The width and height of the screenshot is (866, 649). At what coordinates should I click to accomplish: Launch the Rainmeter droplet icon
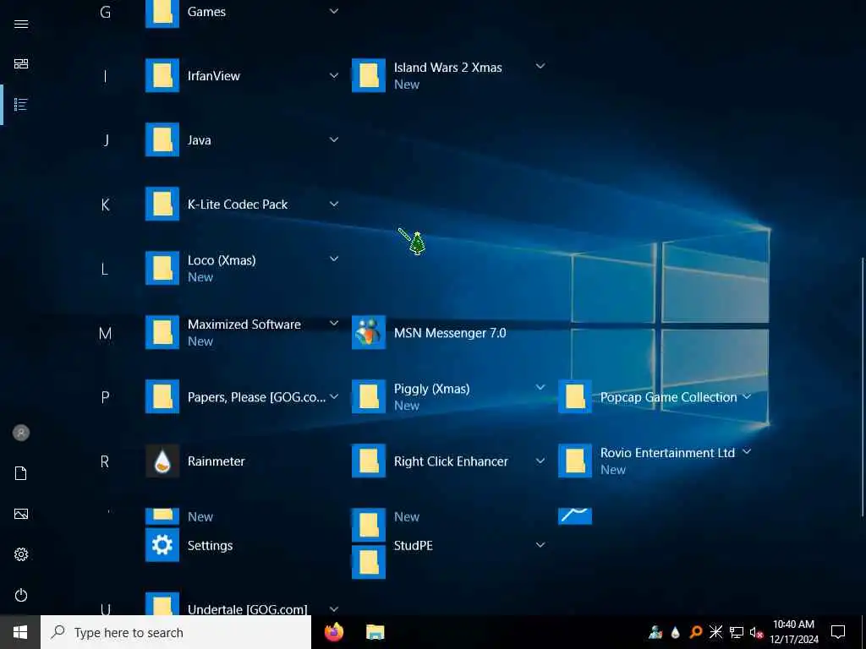(x=162, y=461)
